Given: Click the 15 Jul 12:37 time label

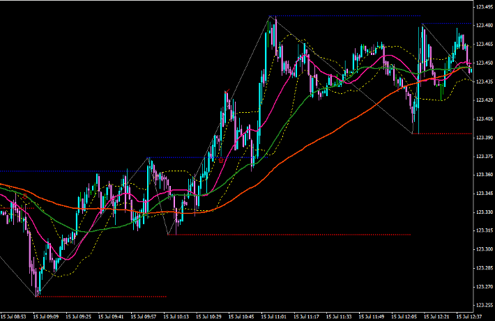Looking at the screenshot, I should [x=469, y=316].
